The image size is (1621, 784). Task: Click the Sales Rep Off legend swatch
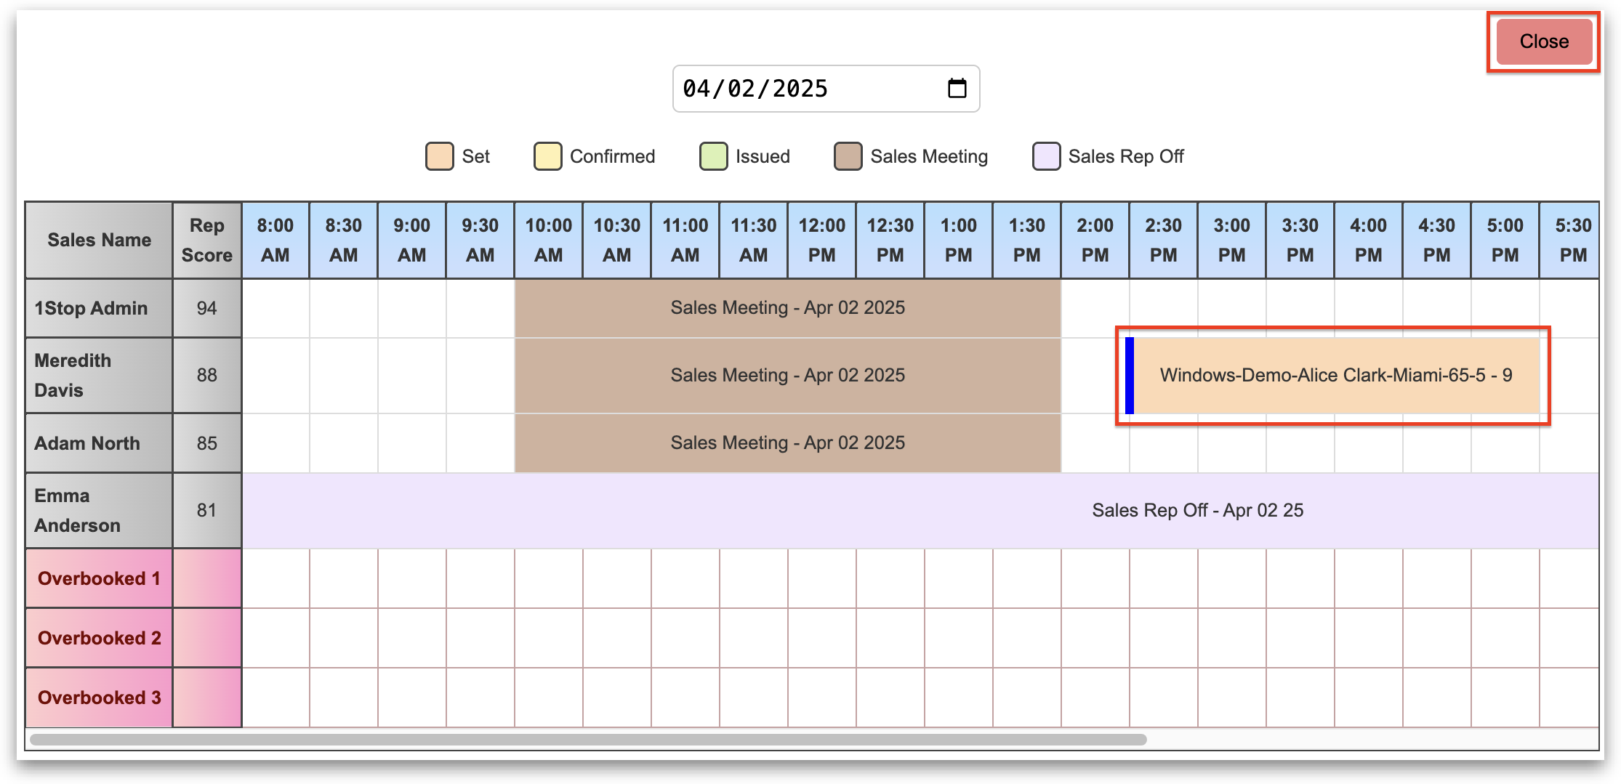coord(1045,156)
